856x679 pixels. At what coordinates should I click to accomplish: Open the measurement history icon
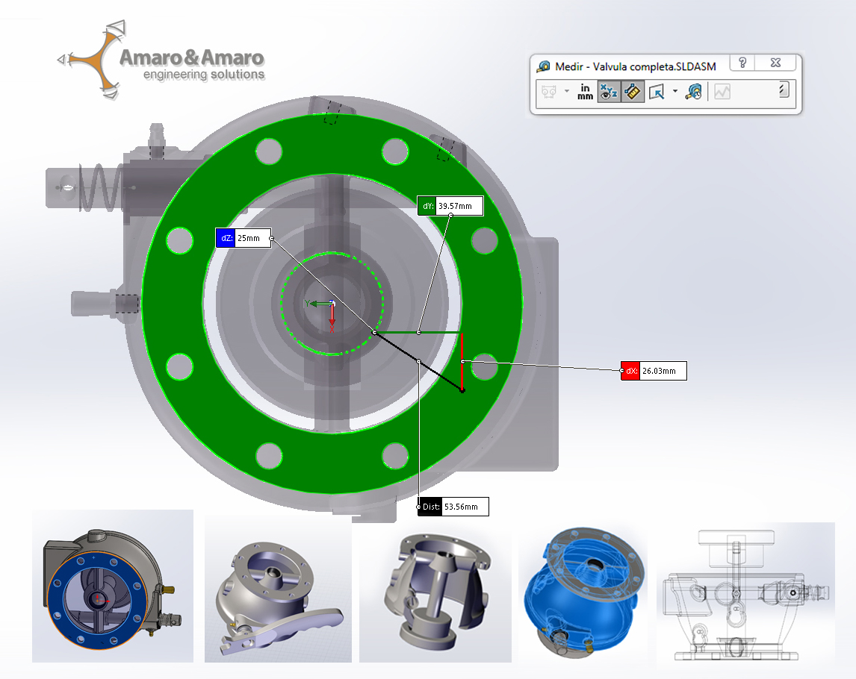pyautogui.click(x=694, y=92)
